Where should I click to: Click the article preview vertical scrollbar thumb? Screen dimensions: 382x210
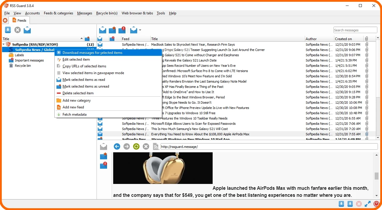point(376,176)
